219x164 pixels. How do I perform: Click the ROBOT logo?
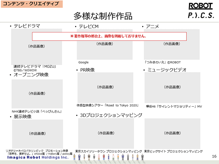click(x=200, y=6)
